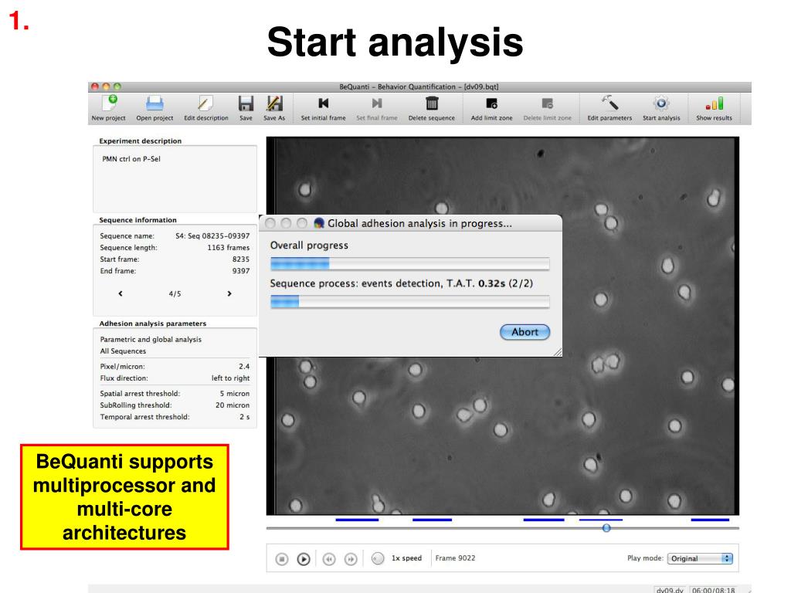Click the Sequence process progress bar

[x=409, y=302]
